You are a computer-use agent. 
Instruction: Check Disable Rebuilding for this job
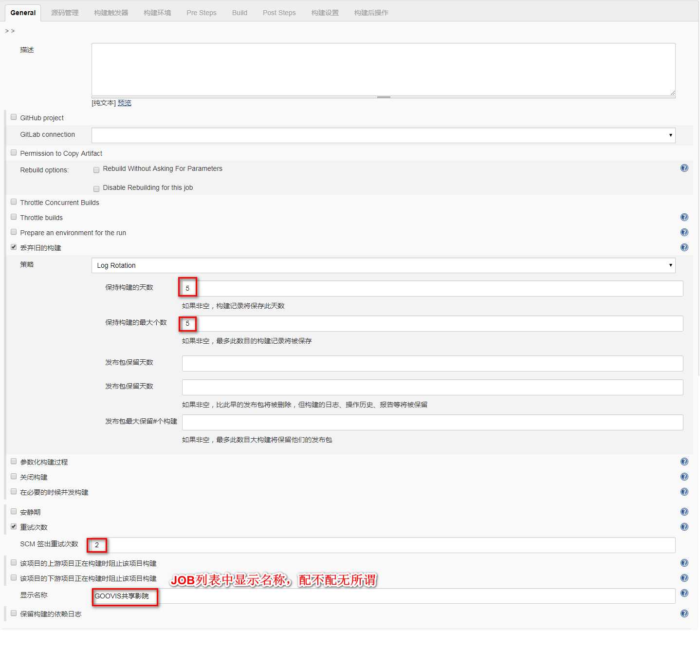(x=96, y=189)
